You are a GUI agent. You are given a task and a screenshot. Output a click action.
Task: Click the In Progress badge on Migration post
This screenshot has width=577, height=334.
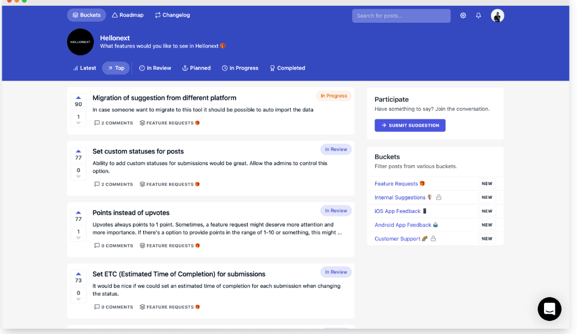click(x=334, y=96)
